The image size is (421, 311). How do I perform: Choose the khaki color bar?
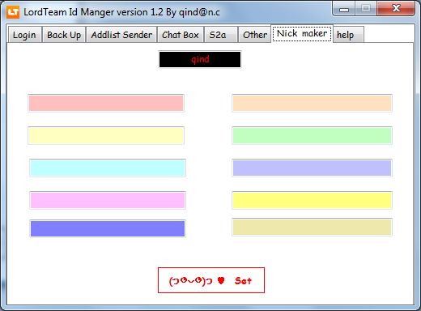(312, 228)
